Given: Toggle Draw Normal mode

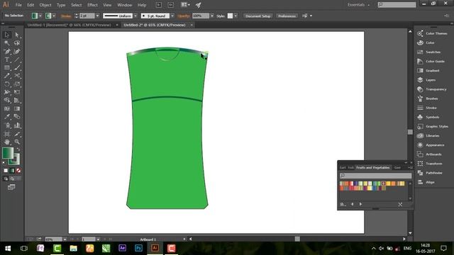Looking at the screenshot, I should click(6, 178).
